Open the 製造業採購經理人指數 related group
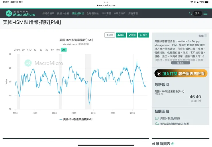Image resolution: width=212 pixels, height=147 pixels. tap(175, 124)
